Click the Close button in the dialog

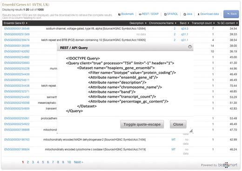178,124
